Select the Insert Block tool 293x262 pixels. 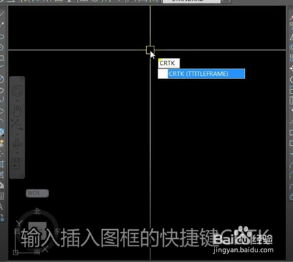pyautogui.click(x=1, y=132)
